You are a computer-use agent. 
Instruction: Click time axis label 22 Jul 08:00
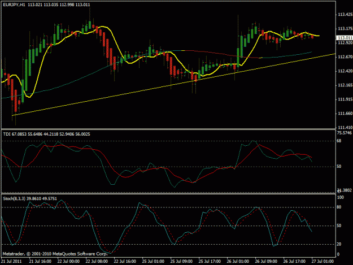tap(97, 261)
